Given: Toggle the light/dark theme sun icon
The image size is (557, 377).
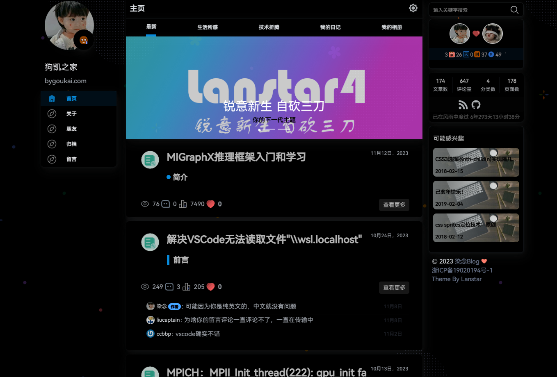Looking at the screenshot, I should click(413, 8).
